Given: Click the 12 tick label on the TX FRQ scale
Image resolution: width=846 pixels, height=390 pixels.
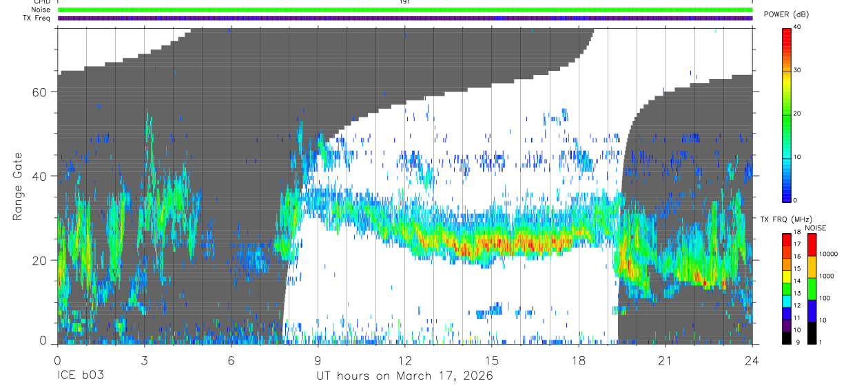Looking at the screenshot, I should [797, 307].
